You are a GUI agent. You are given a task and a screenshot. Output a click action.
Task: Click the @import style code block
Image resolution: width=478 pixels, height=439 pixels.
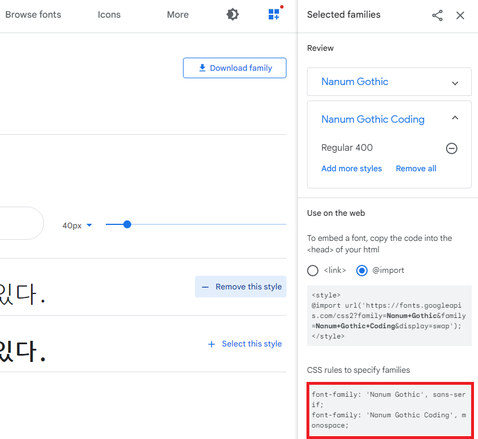pos(389,316)
